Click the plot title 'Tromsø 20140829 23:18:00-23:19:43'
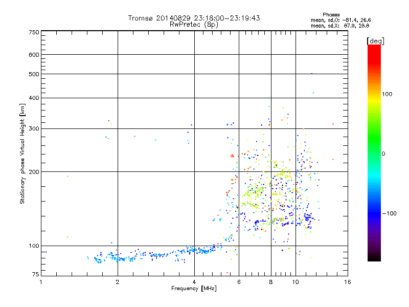 (194, 18)
